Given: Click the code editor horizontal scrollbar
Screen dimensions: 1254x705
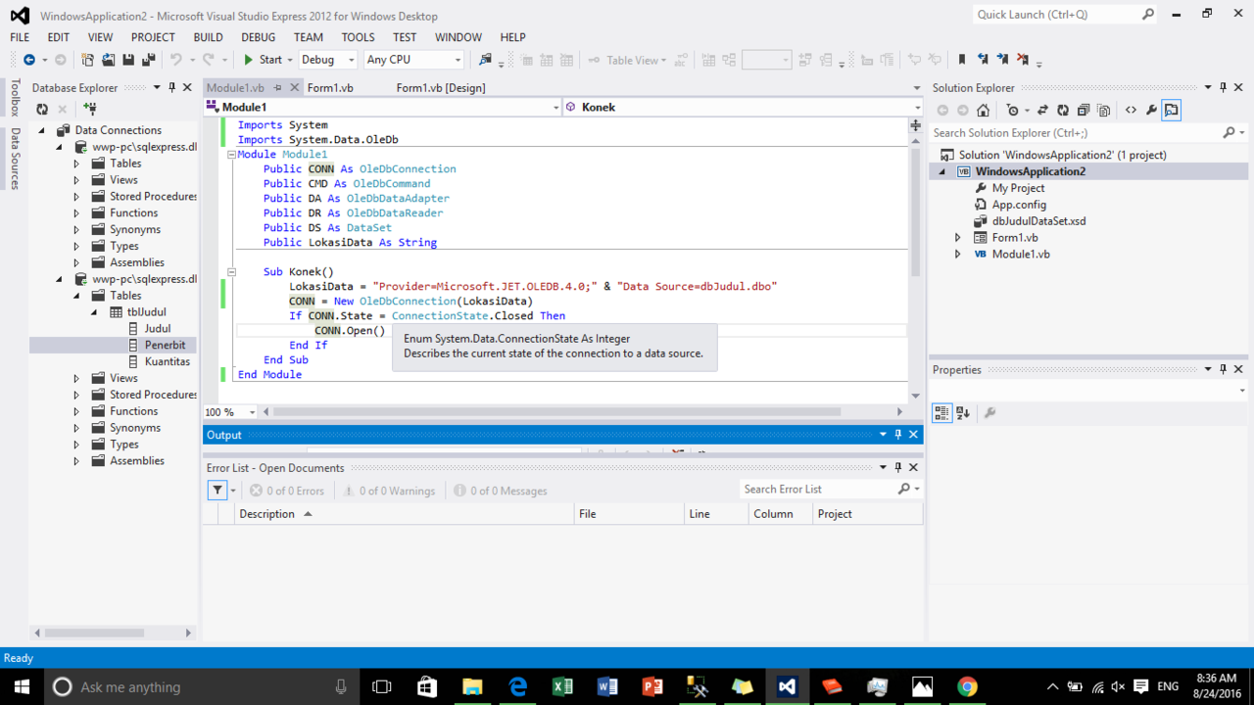Looking at the screenshot, I should pos(556,412).
